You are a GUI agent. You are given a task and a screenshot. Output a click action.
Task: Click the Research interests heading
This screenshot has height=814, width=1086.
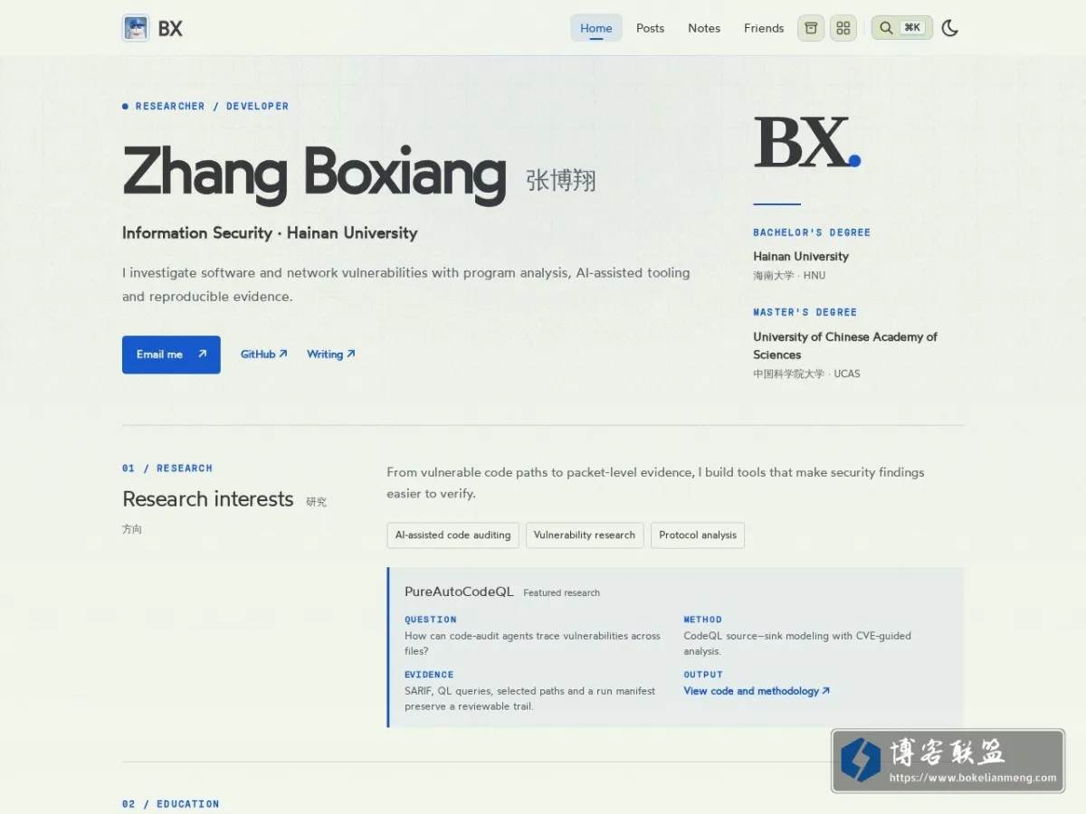click(x=208, y=499)
